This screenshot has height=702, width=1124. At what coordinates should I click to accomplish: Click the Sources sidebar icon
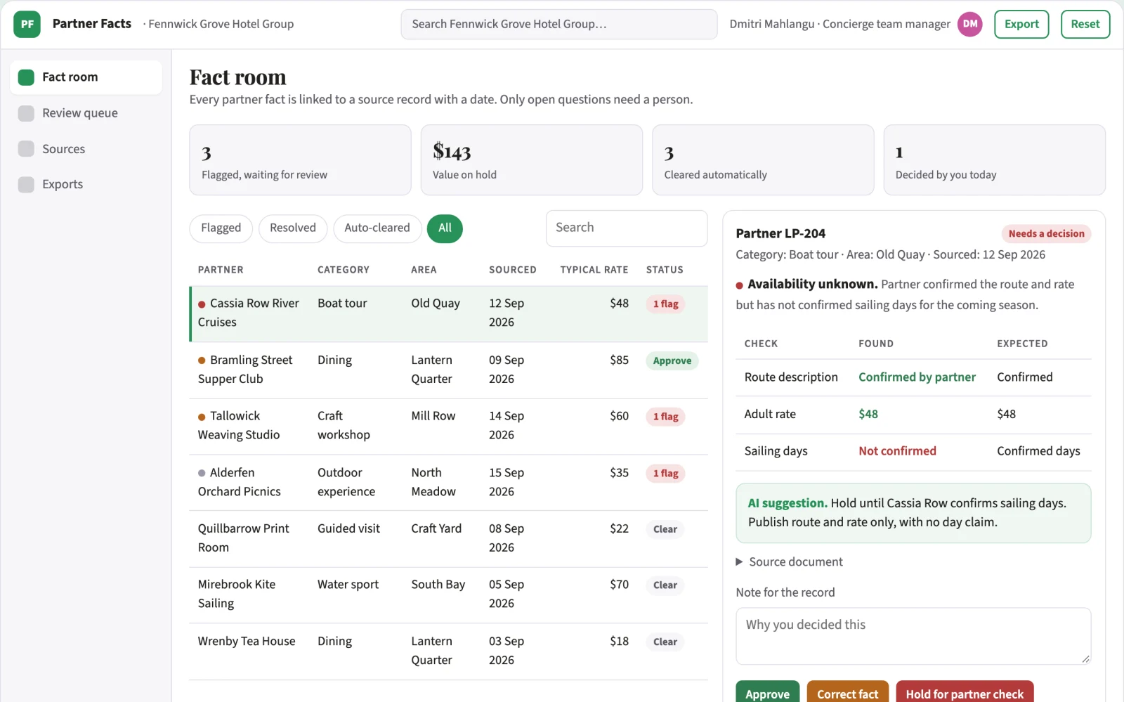(x=26, y=149)
